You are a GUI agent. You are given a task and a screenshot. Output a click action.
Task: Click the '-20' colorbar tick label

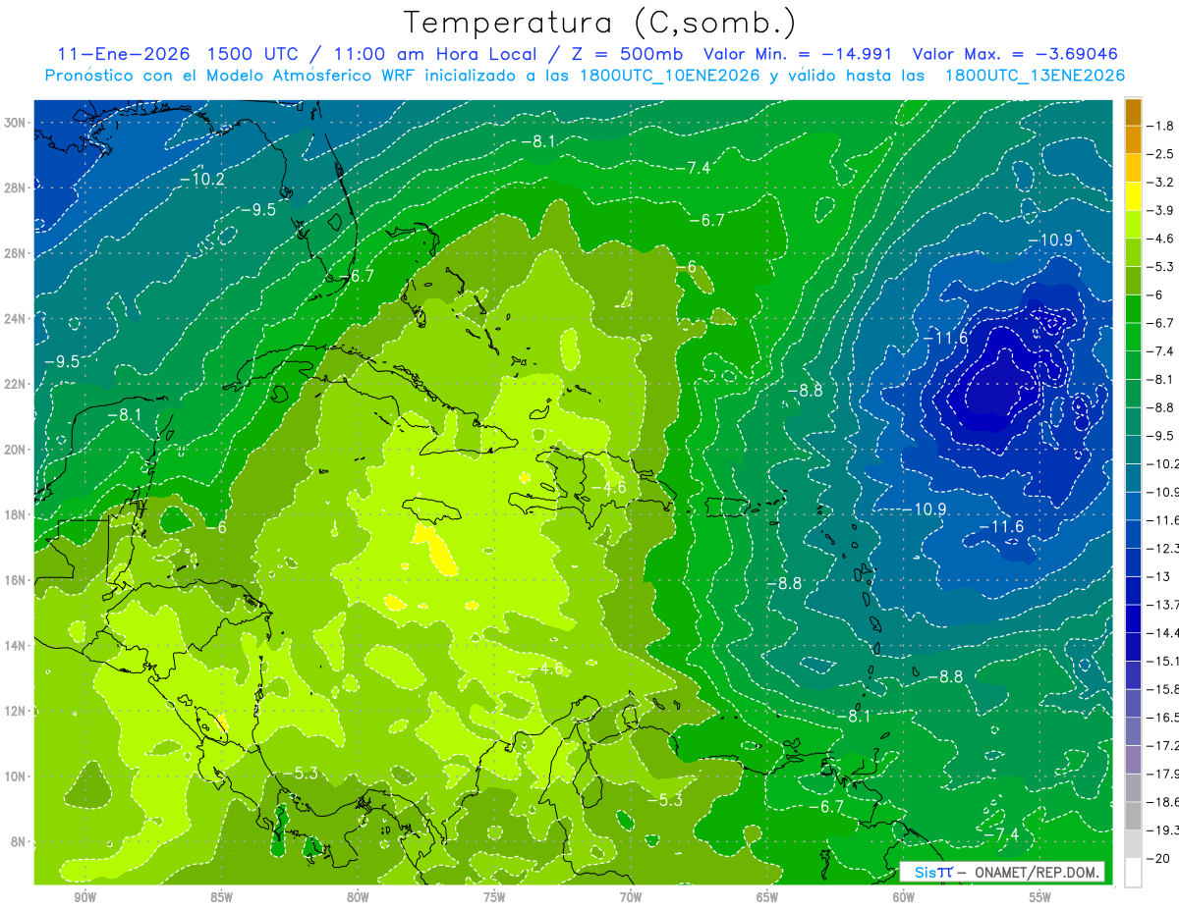[x=1158, y=858]
